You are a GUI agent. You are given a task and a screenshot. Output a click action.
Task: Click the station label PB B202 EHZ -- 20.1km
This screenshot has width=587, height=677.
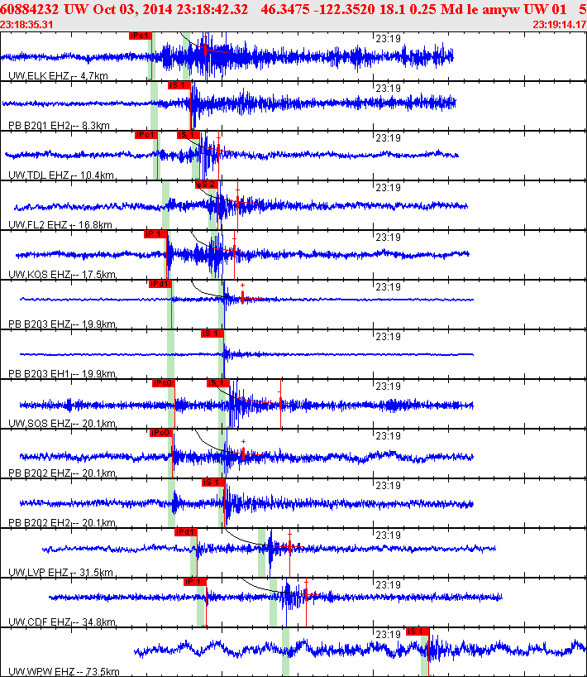coord(62,473)
